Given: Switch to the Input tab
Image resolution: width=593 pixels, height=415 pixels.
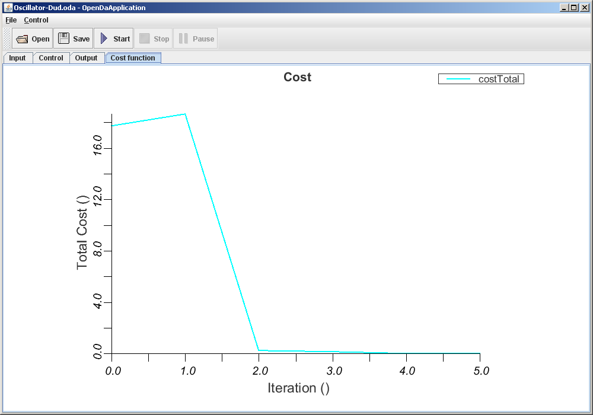Looking at the screenshot, I should [x=17, y=58].
